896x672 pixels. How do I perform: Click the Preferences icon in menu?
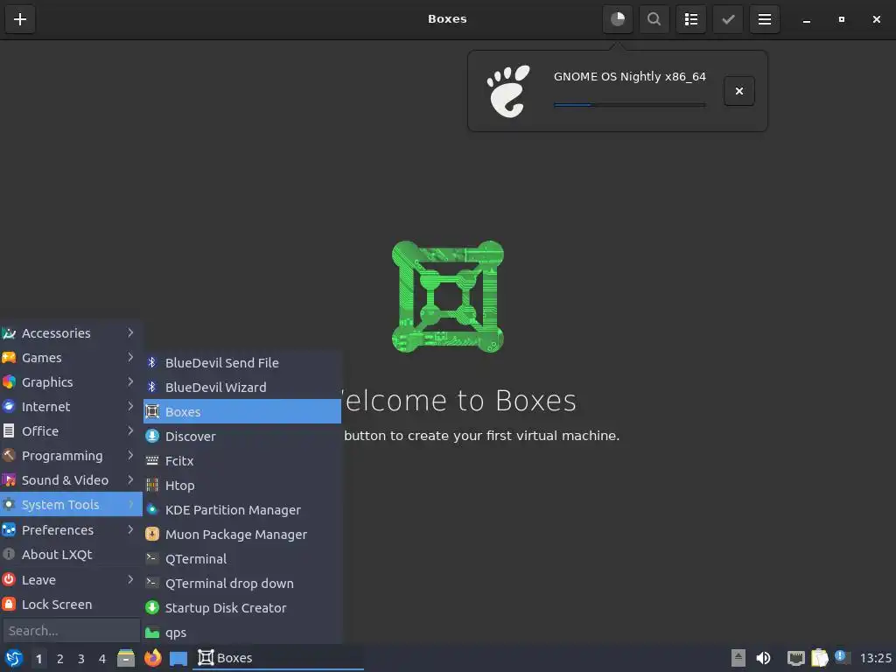click(9, 529)
